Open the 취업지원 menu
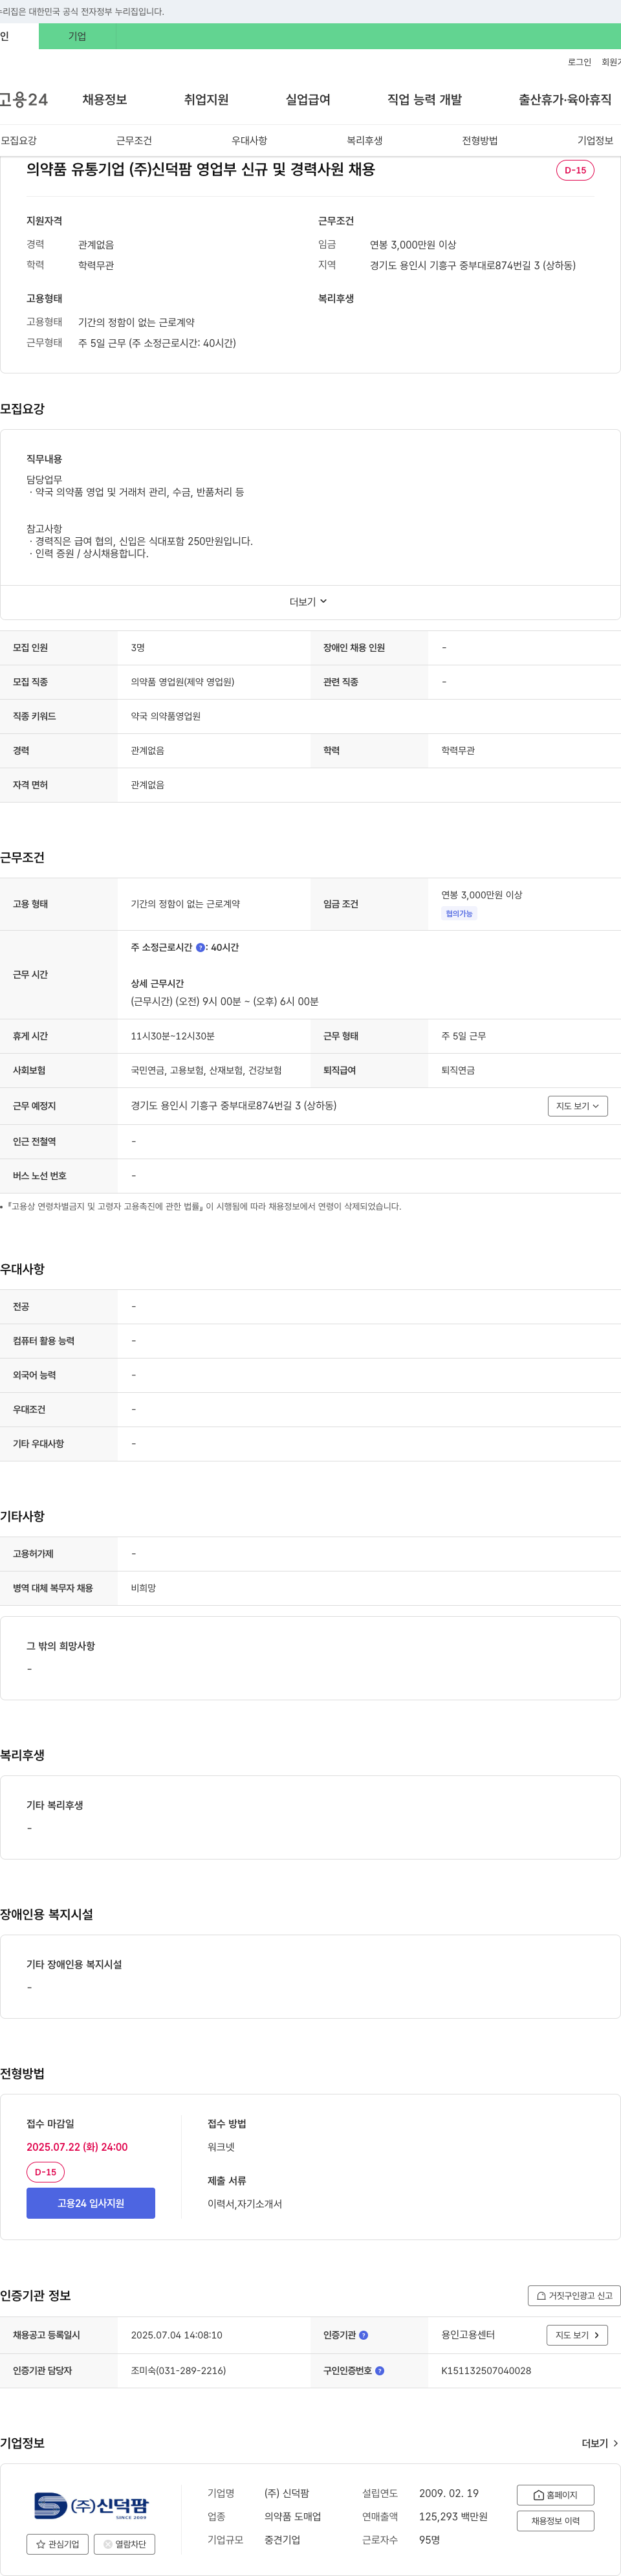The width and height of the screenshot is (621, 2576). 206,99
